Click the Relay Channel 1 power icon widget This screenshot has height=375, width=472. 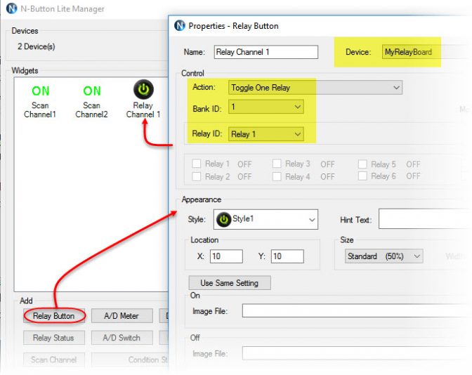tap(143, 89)
